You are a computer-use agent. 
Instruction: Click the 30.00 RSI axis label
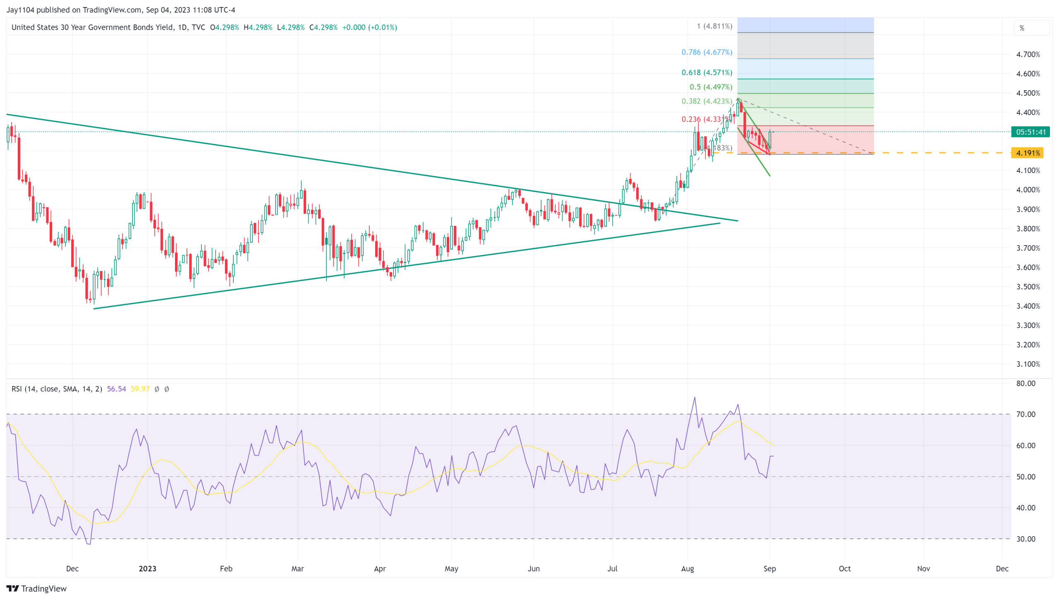(x=1026, y=539)
